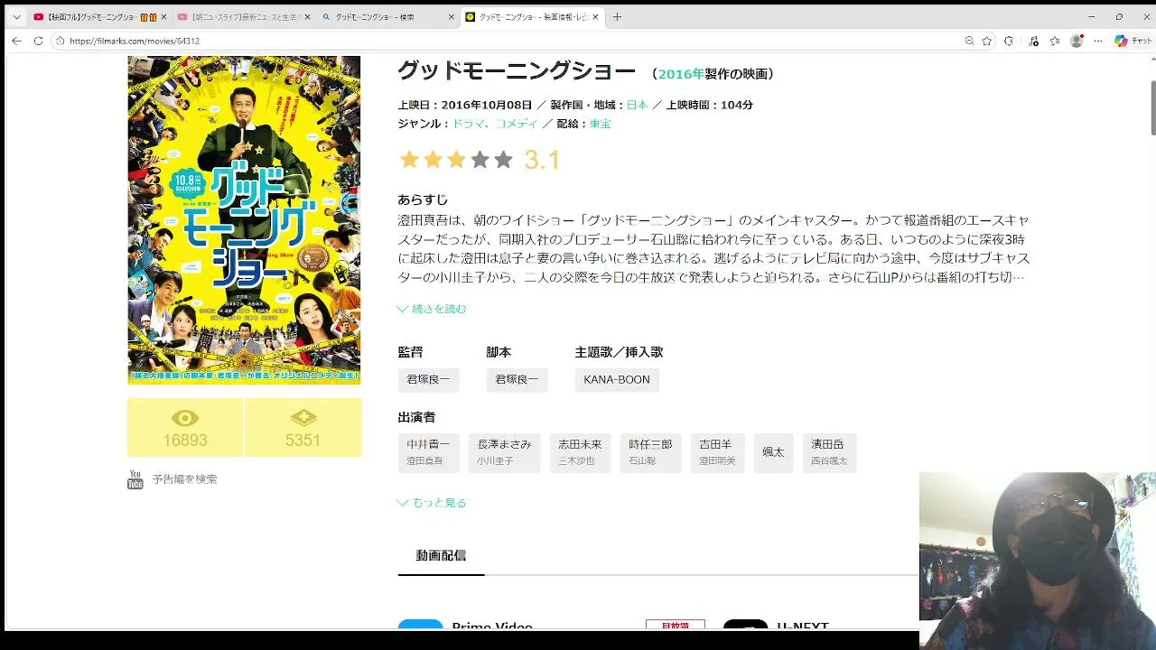1156x650 pixels.
Task: Close the Filmarks 映画情報 tab
Action: coord(595,16)
